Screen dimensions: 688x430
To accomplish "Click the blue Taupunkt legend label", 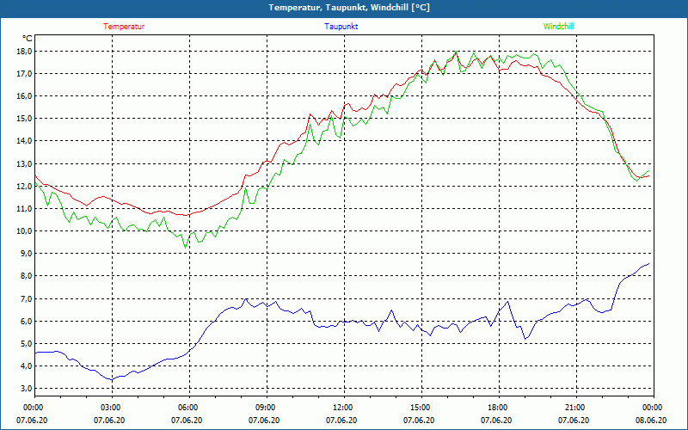I will (x=341, y=27).
